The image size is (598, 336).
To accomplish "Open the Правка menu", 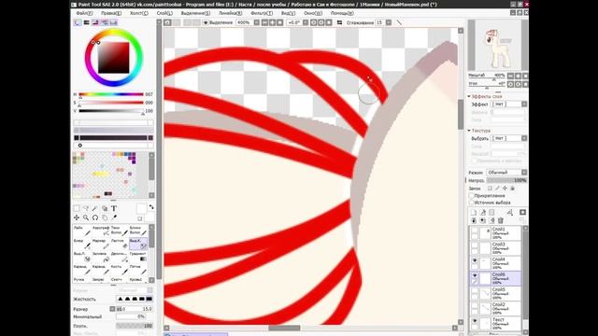I will 111,13.
